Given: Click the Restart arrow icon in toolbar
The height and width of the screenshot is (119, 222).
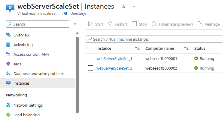Looking at the screenshot, I should [x=110, y=24].
